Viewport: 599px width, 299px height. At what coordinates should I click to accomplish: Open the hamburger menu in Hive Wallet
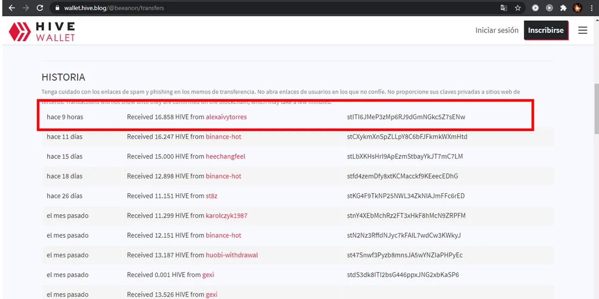[583, 30]
